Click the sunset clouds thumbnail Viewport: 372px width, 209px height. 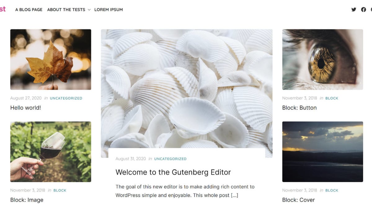(322, 152)
